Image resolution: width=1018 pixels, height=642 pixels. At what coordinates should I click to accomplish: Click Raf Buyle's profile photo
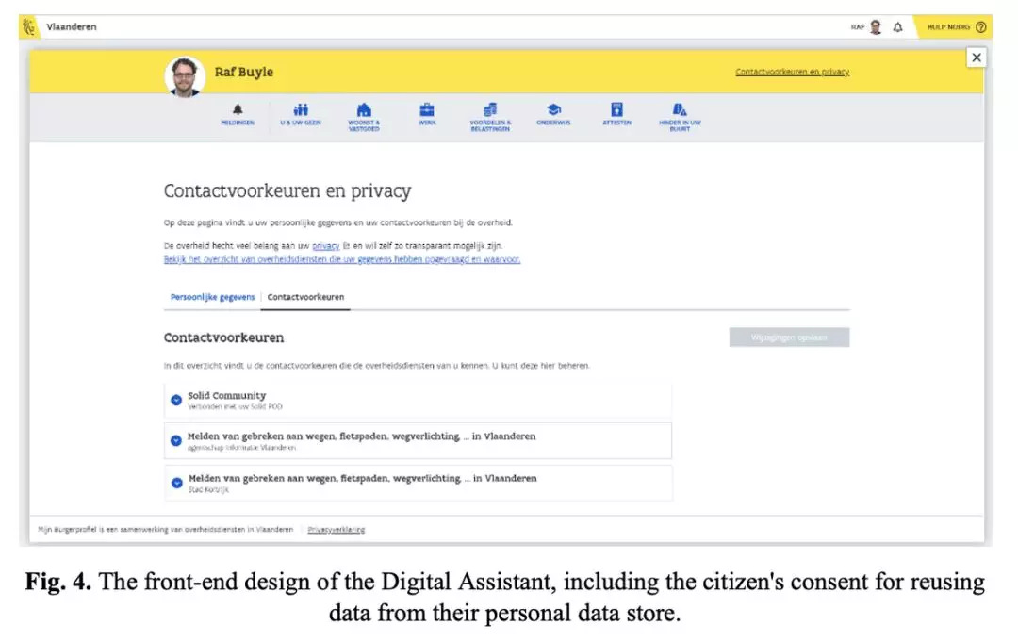click(x=185, y=76)
